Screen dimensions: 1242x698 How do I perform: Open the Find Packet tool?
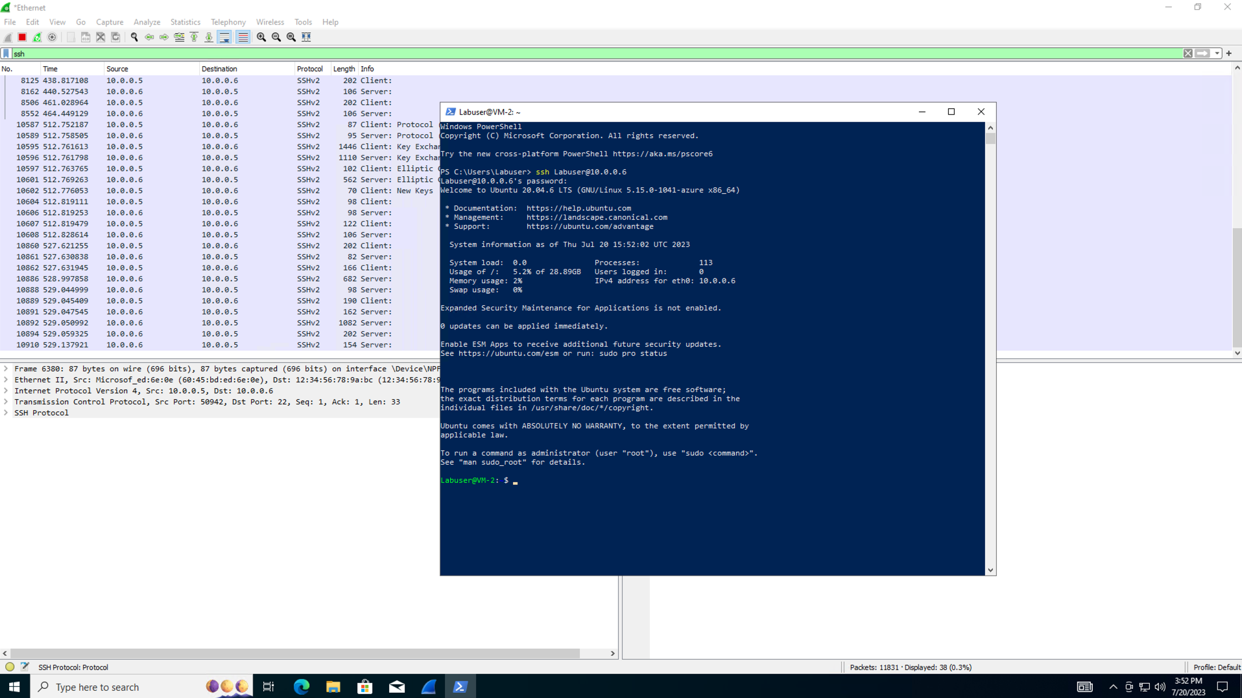tap(134, 37)
